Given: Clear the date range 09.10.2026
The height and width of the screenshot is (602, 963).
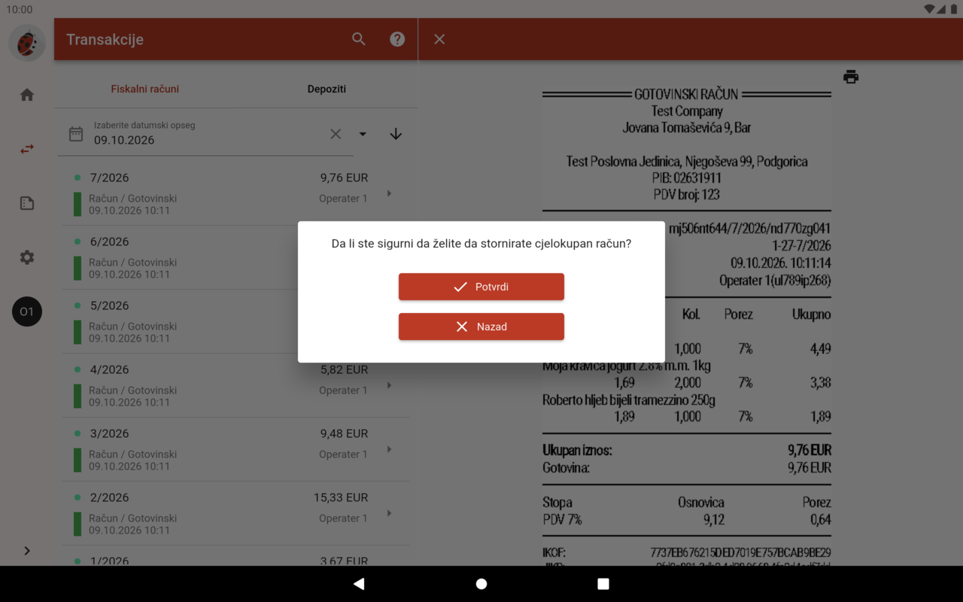Looking at the screenshot, I should (336, 134).
